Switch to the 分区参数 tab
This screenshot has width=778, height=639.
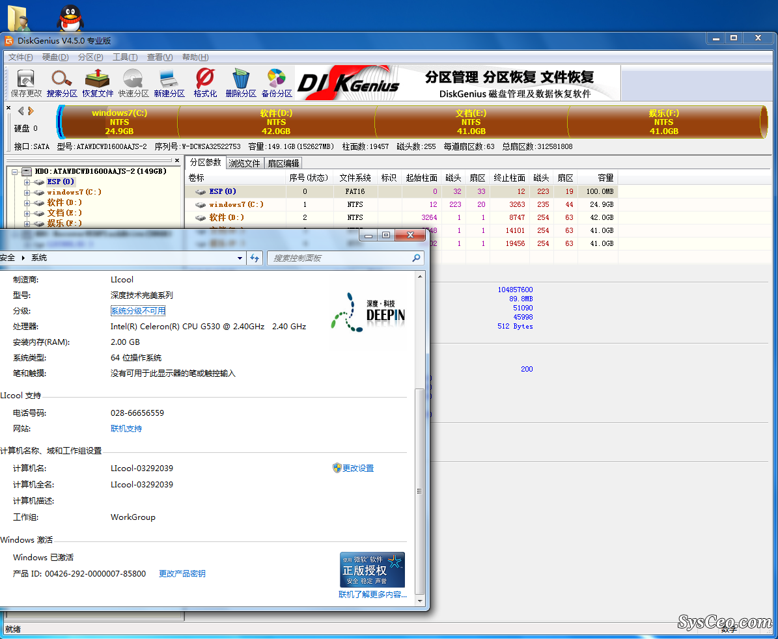click(206, 163)
